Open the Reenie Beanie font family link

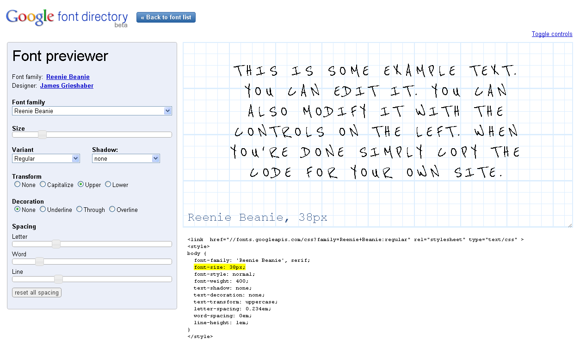click(x=68, y=77)
